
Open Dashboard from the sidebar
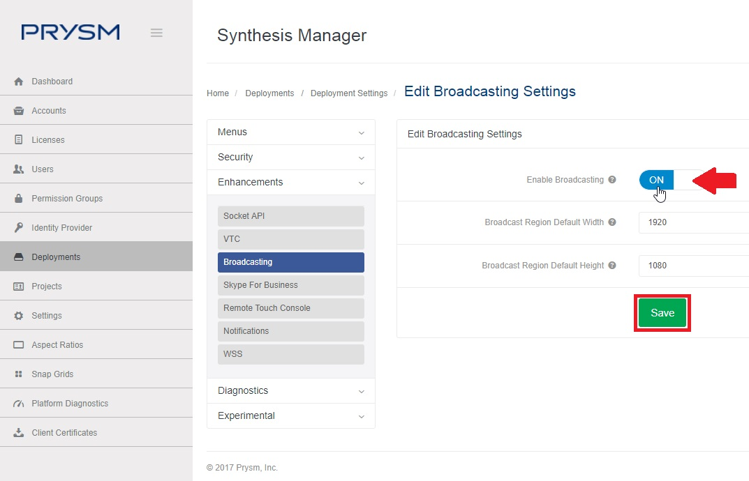tap(96, 81)
